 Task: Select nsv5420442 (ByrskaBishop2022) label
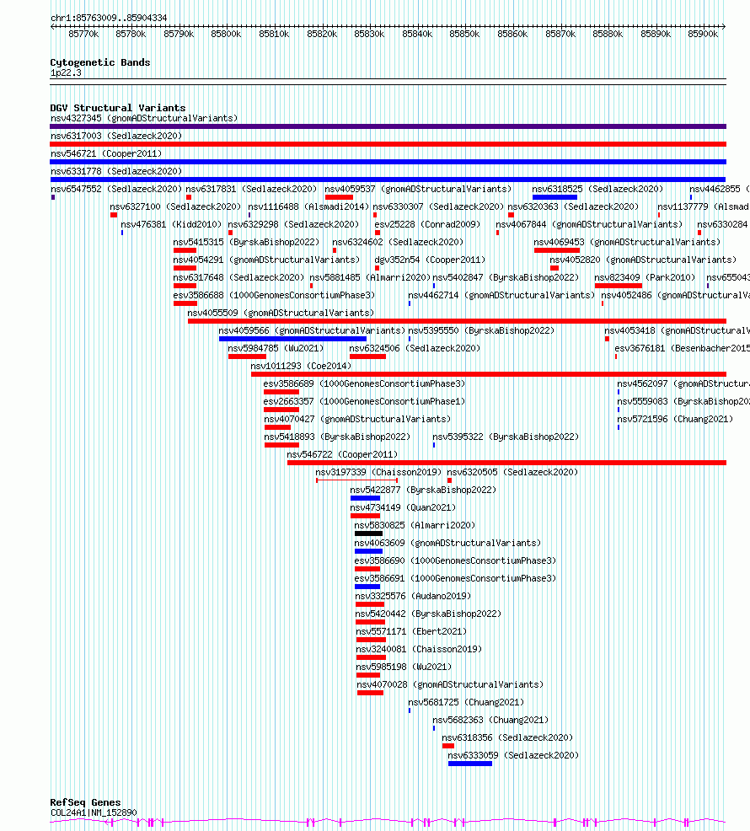[428, 614]
